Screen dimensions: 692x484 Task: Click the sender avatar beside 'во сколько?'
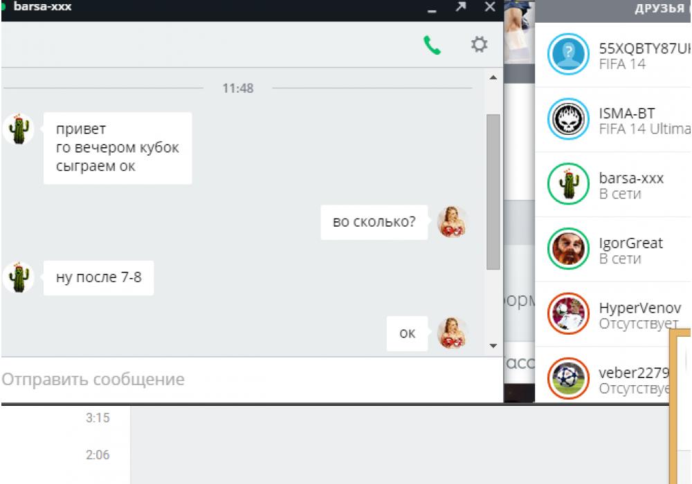click(x=453, y=222)
